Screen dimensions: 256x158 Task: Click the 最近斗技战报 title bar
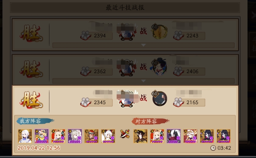(x=125, y=7)
